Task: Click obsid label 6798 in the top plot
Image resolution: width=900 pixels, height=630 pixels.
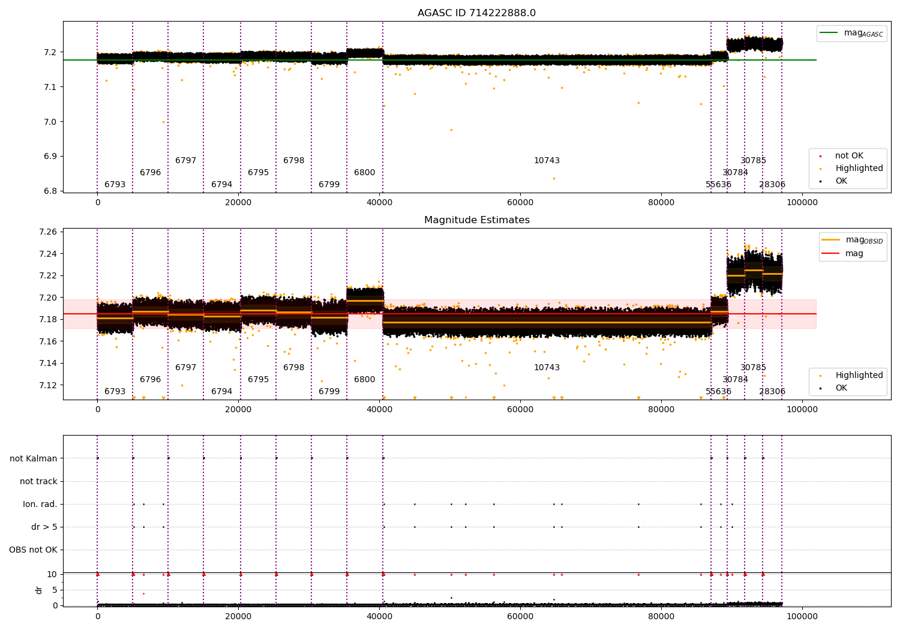Action: tap(294, 161)
